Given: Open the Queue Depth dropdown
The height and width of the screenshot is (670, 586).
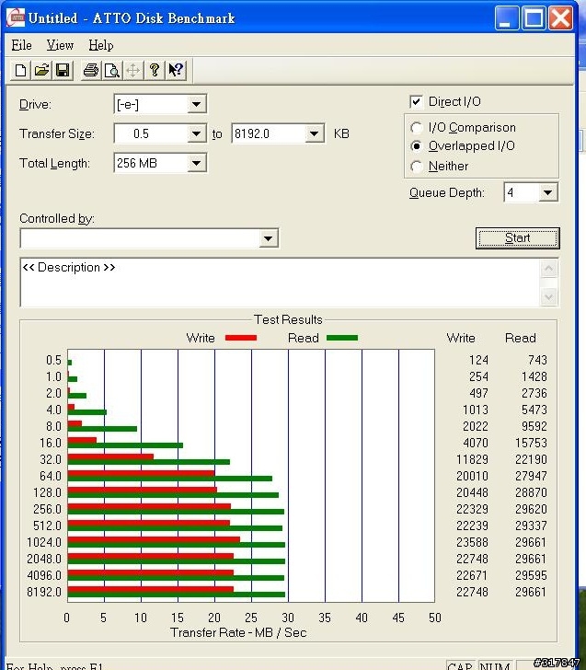Looking at the screenshot, I should 547,192.
